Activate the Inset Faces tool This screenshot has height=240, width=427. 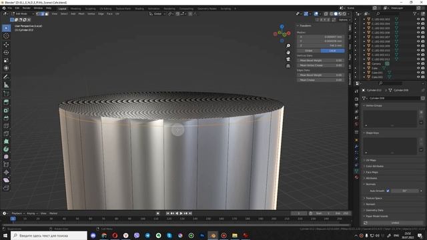[x=6, y=110]
